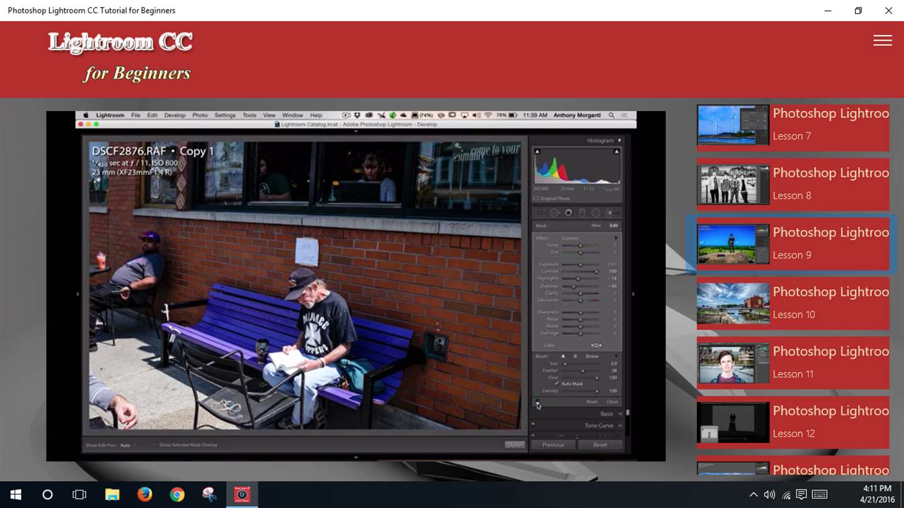Open the volume control in the system tray
This screenshot has height=508, width=904.
[x=770, y=495]
